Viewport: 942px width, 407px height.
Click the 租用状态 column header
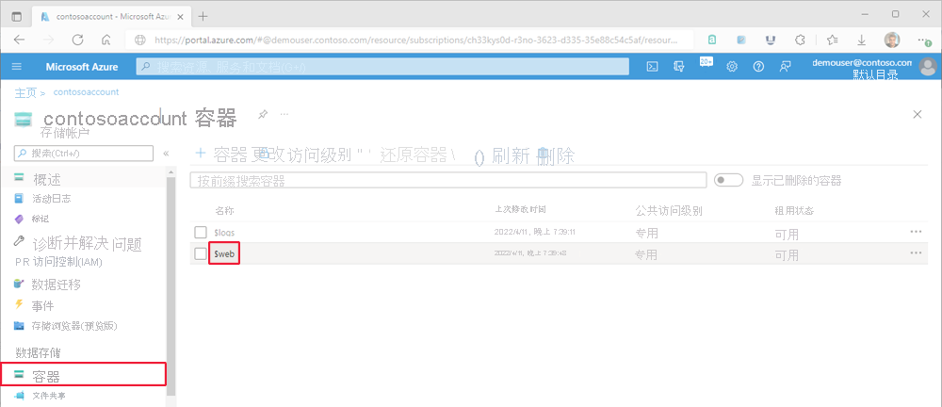coord(794,211)
